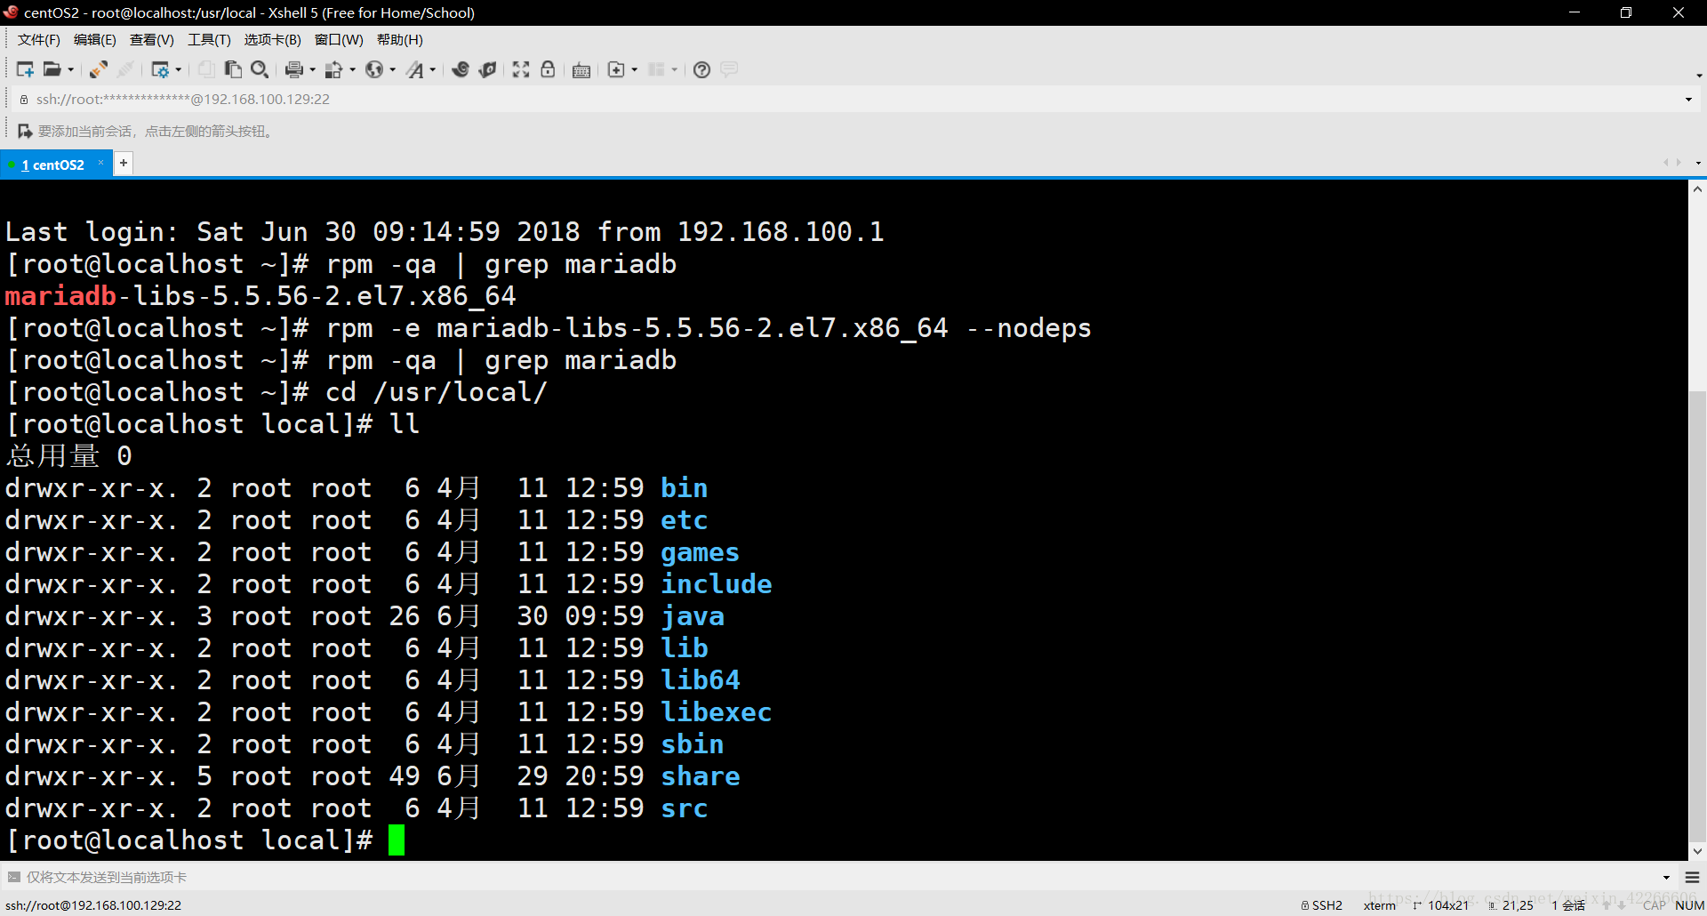Expand the Font dropdown arrow

(x=433, y=69)
